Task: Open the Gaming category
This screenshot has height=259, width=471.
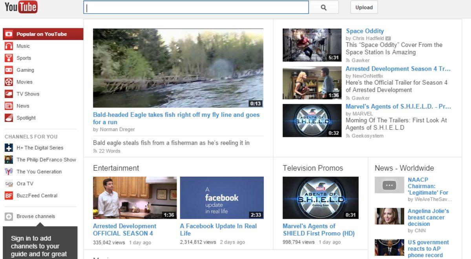Action: coord(25,70)
